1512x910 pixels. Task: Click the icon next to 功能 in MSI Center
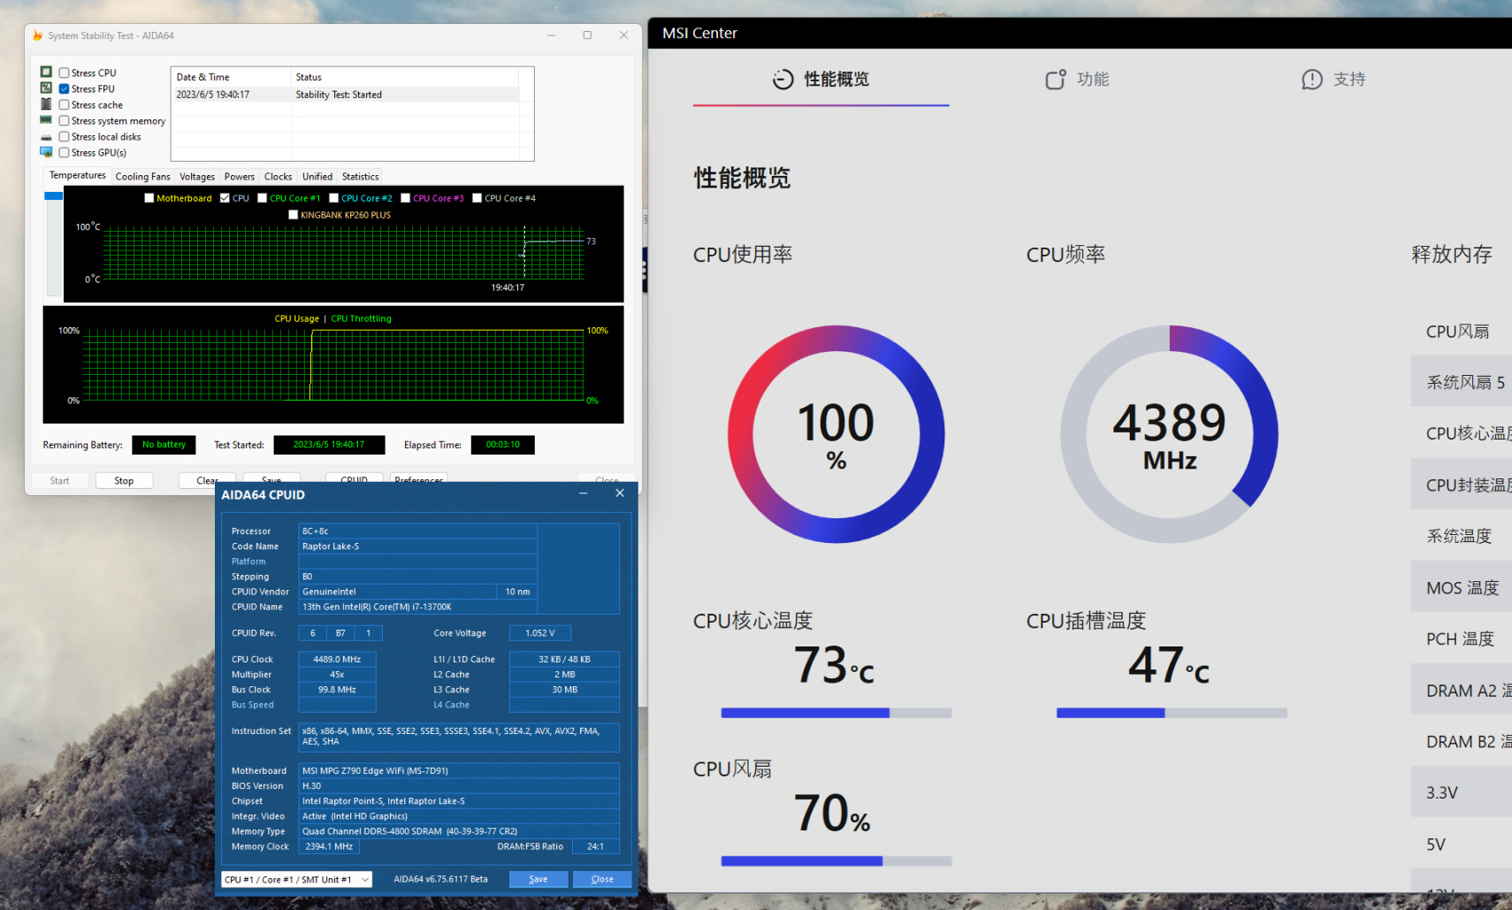pyautogui.click(x=1056, y=80)
